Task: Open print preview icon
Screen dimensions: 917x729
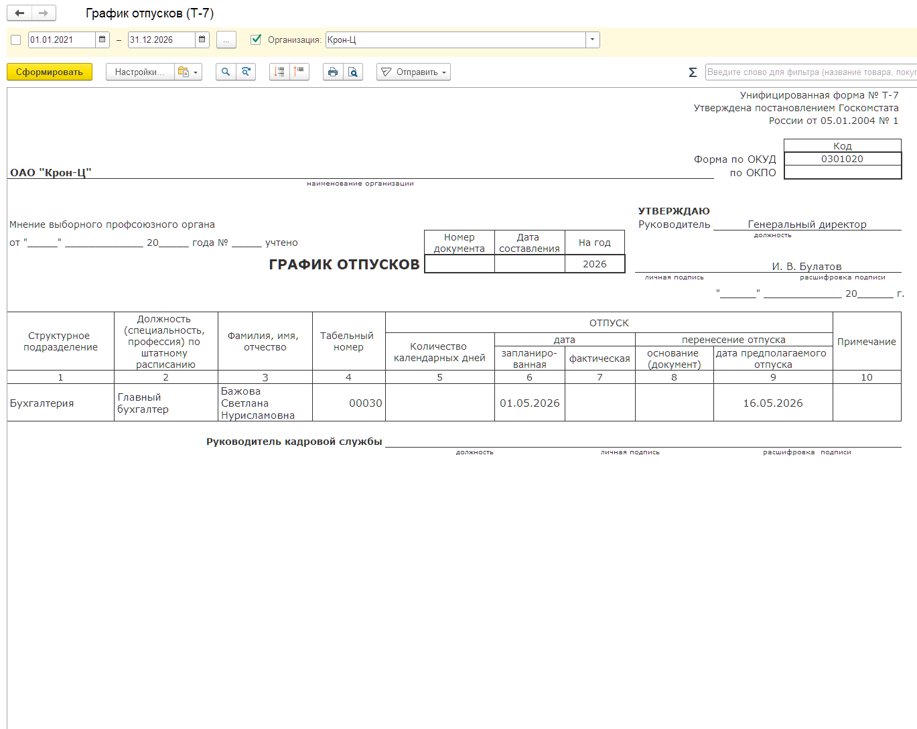Action: (353, 72)
